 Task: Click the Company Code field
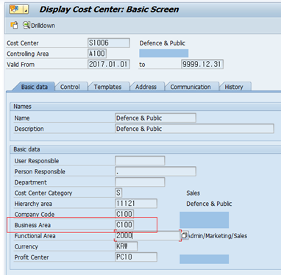pyautogui.click(x=124, y=214)
